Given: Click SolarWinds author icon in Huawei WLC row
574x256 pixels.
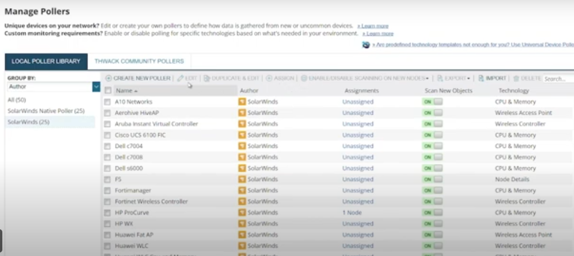Looking at the screenshot, I should [x=242, y=246].
